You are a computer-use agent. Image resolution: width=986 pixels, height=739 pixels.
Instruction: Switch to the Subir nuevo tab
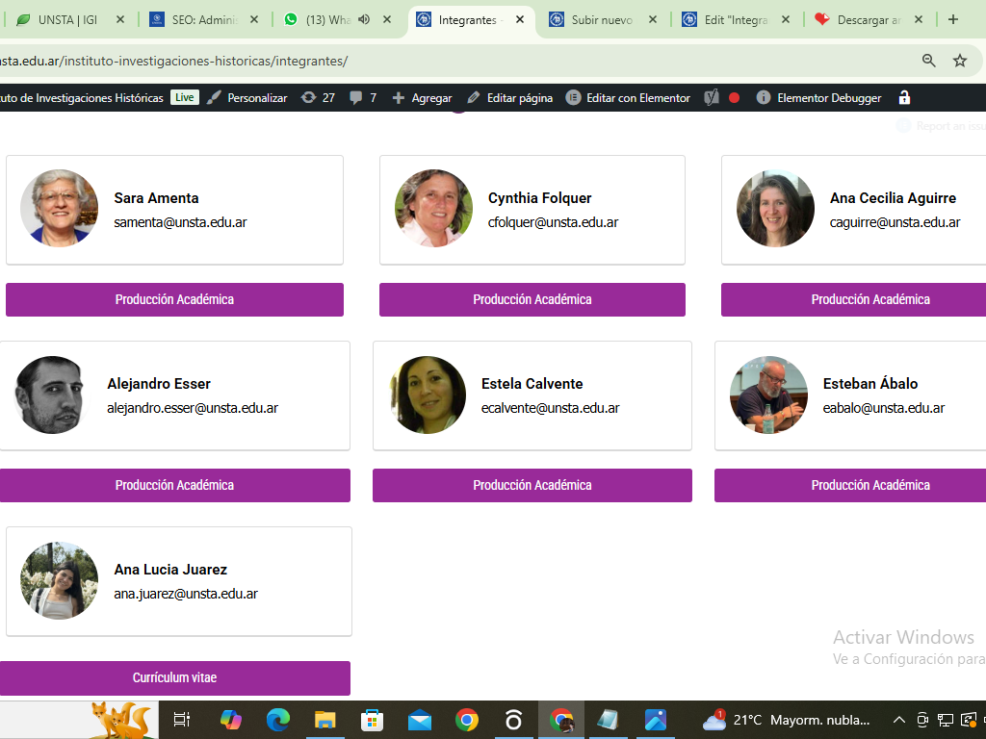(601, 19)
